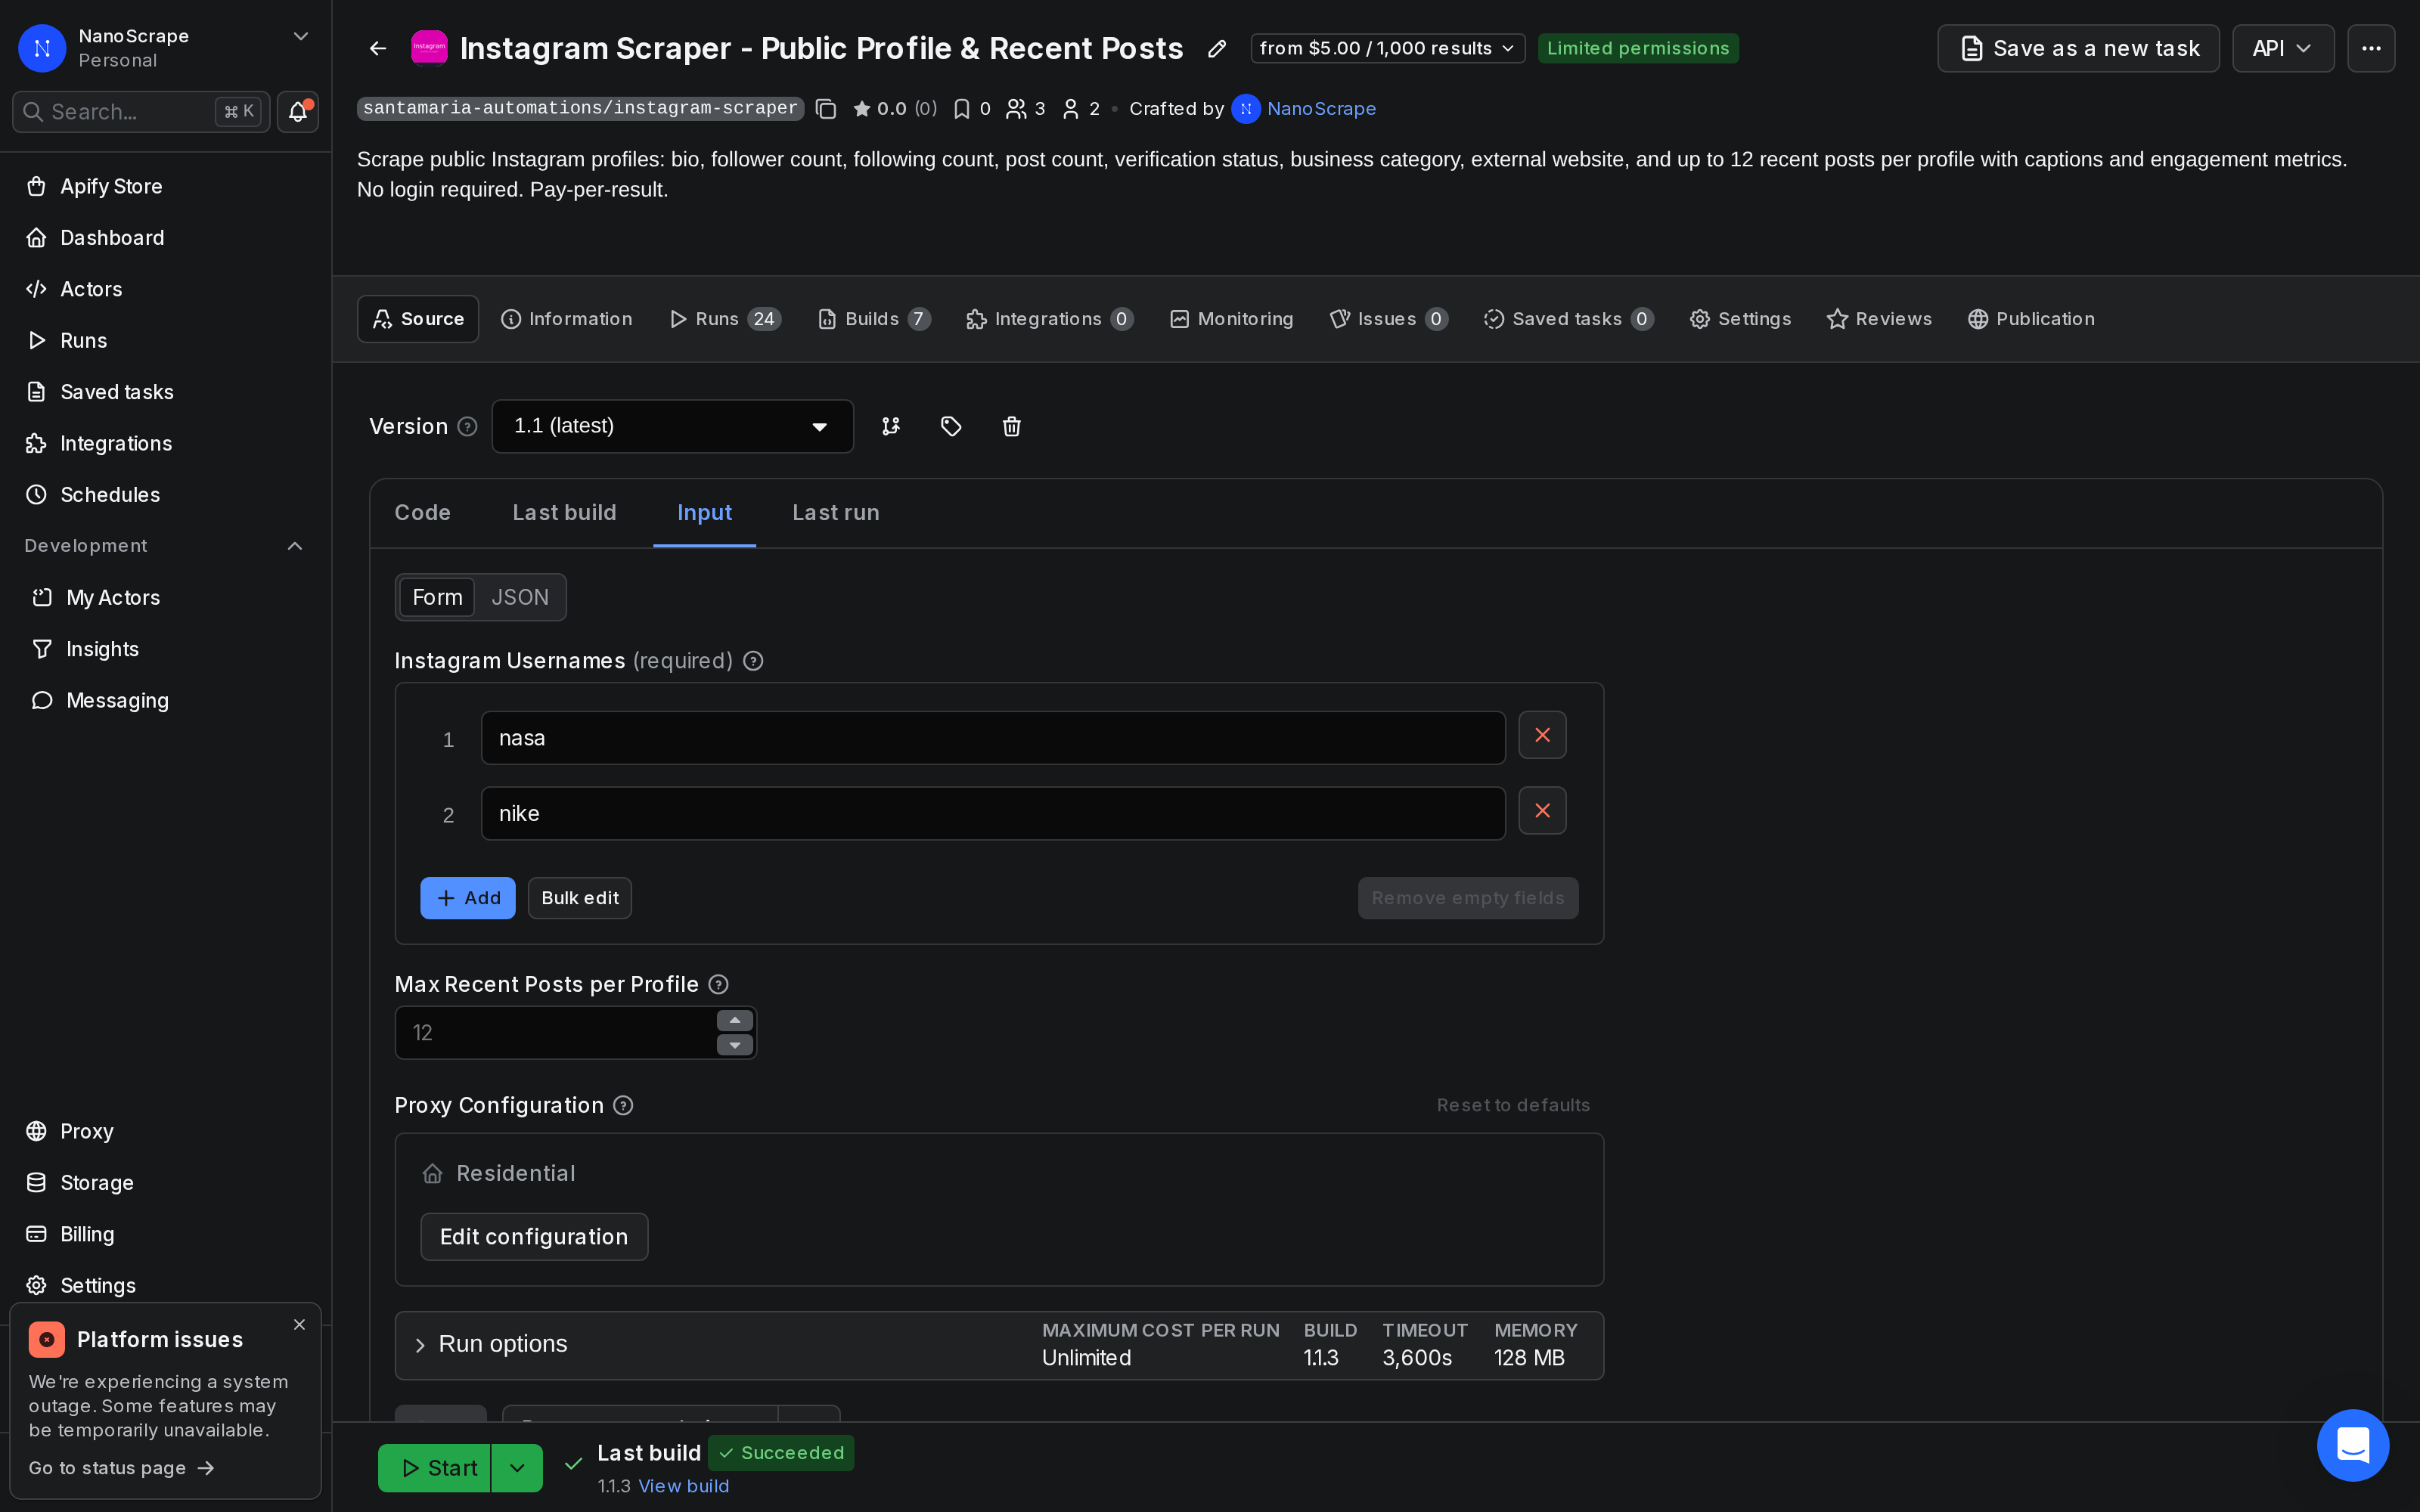The image size is (2420, 1512).
Task: Open the pricing dropdown from $5.00 / 1,000 results
Action: pyautogui.click(x=1387, y=48)
